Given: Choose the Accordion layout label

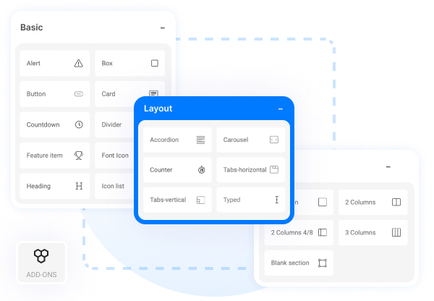Looking at the screenshot, I should pyautogui.click(x=164, y=140).
